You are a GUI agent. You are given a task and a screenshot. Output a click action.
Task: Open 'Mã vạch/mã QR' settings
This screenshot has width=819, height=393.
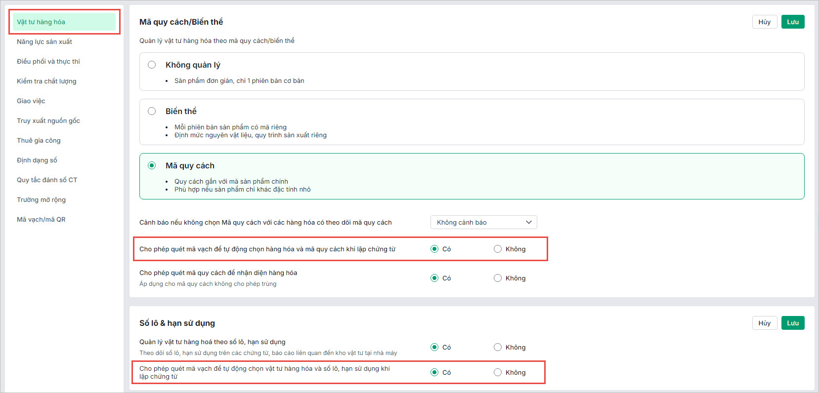(41, 219)
